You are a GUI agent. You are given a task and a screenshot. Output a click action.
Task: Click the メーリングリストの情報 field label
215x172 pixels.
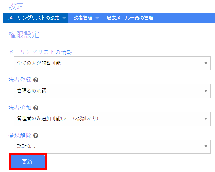[x=40, y=52]
